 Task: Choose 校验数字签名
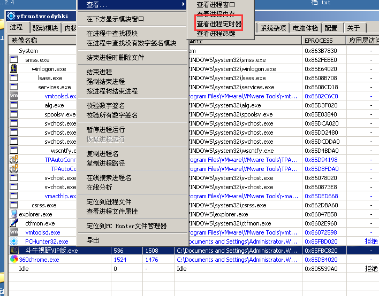105,106
